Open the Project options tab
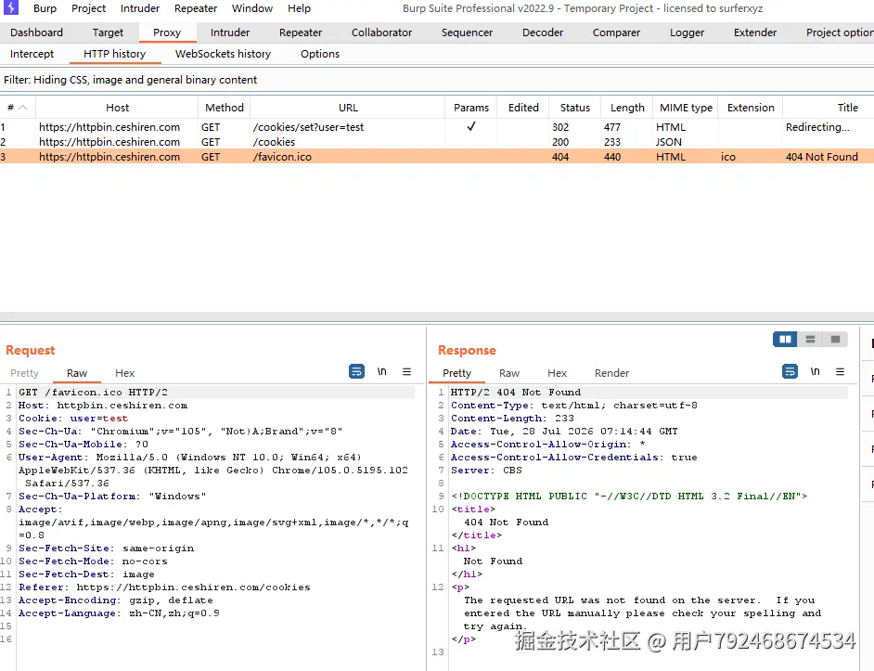This screenshot has width=874, height=671. (x=839, y=32)
